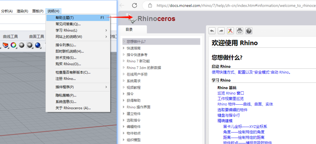Click the Rhinoceros logo in help header
Screen dimensions: 316x144
[x=150, y=19]
